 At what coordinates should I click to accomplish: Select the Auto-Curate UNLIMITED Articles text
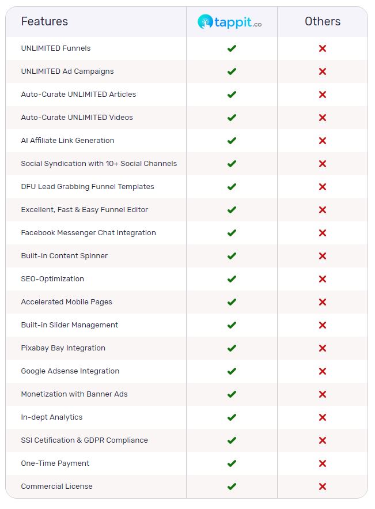tap(78, 95)
